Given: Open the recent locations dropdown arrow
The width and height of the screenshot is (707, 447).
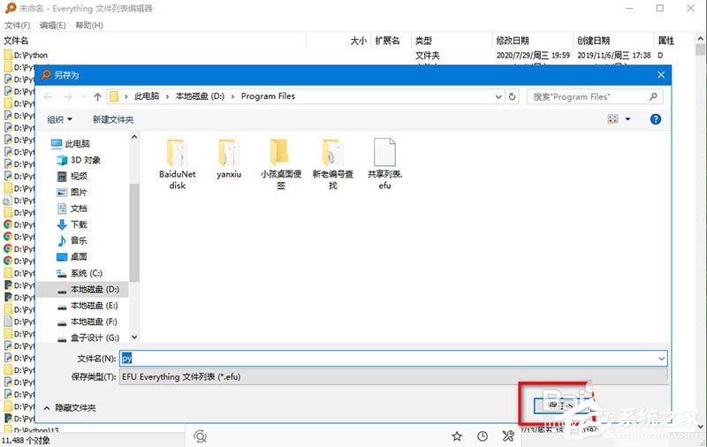Looking at the screenshot, I should 83,96.
